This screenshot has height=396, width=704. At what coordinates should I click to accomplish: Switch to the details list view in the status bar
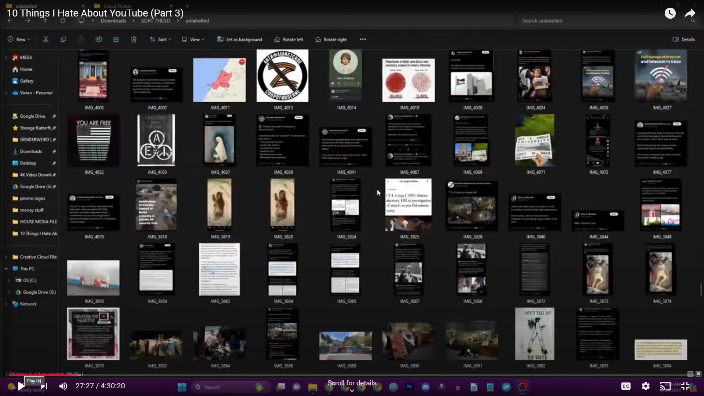click(690, 374)
